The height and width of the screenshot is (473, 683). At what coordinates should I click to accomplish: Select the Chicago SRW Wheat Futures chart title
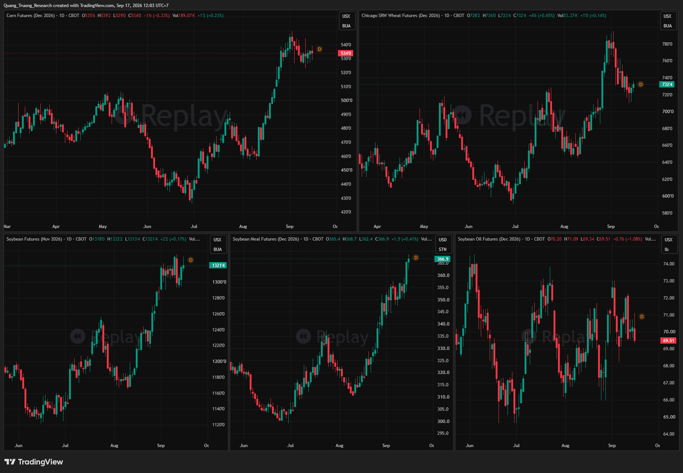(x=401, y=16)
